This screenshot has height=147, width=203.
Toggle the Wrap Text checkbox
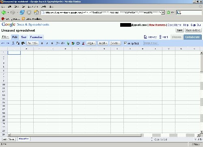click(x=125, y=43)
